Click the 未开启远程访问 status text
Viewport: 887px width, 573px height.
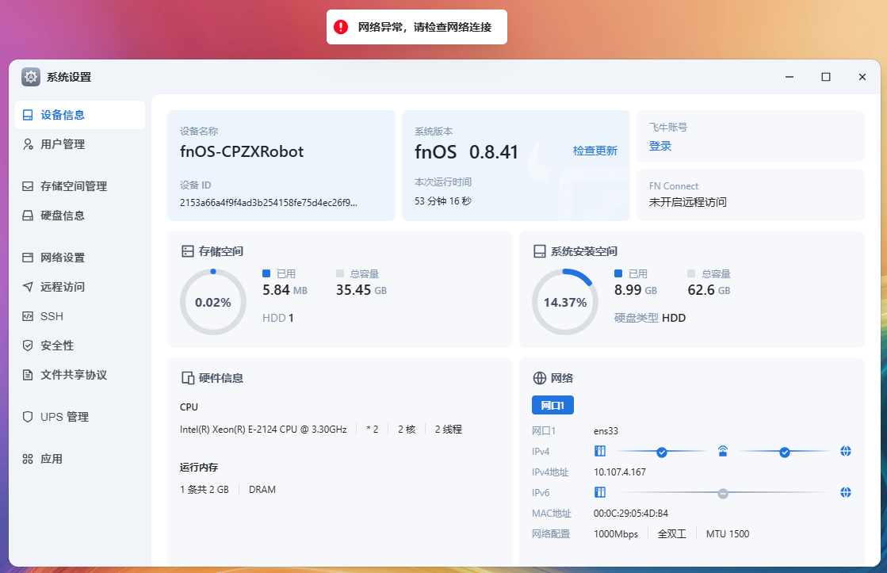tap(688, 202)
